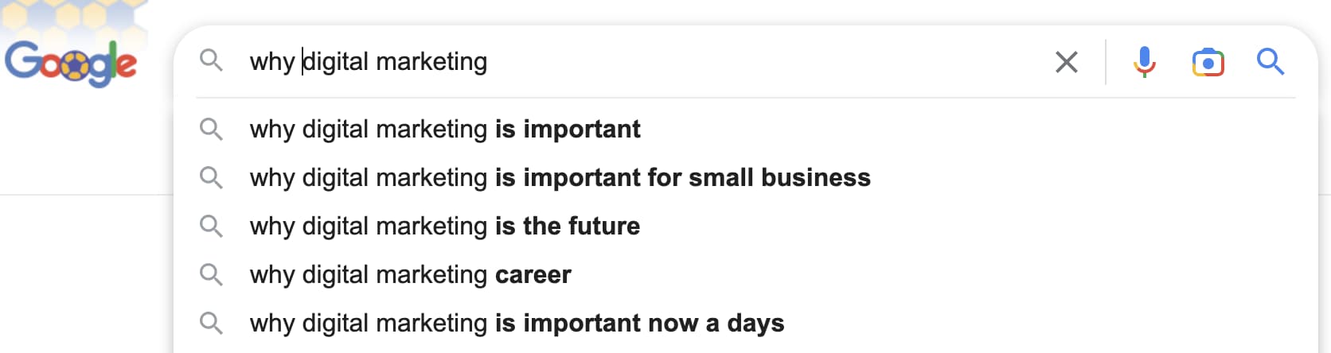
Task: Click the magnifier beside 'for small business' suggestion
Action: [211, 177]
